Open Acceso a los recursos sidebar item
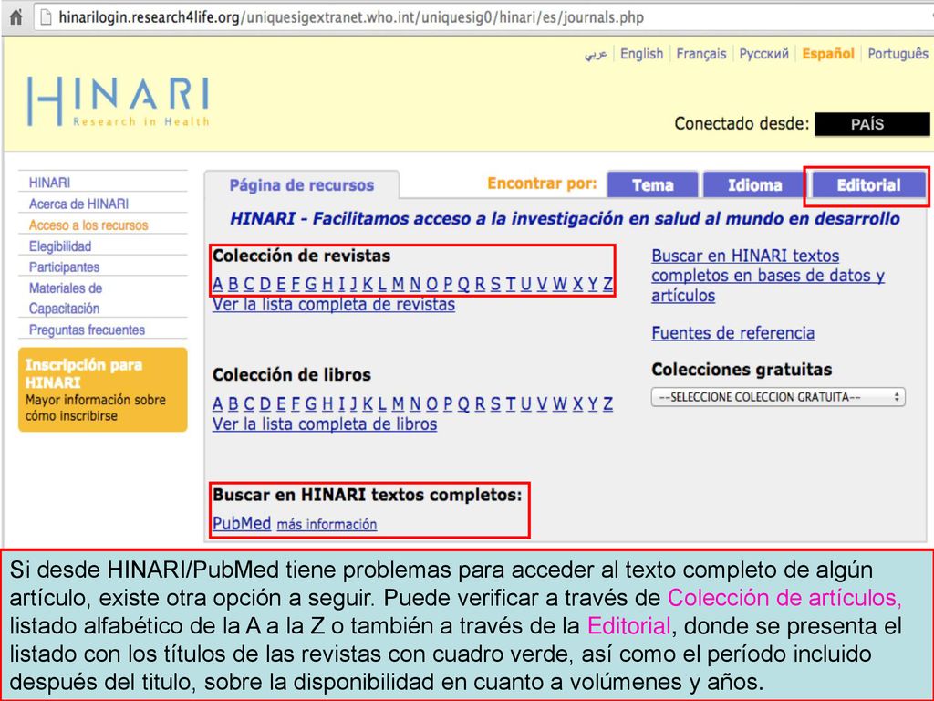 (88, 225)
